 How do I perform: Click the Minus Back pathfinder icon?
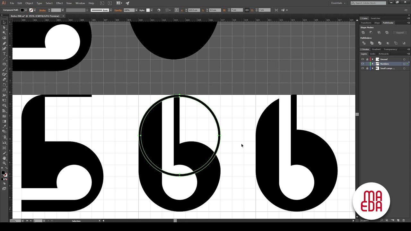tap(403, 43)
